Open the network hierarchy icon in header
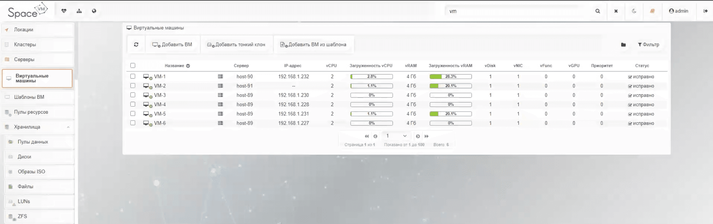The height and width of the screenshot is (224, 713). coord(79,11)
